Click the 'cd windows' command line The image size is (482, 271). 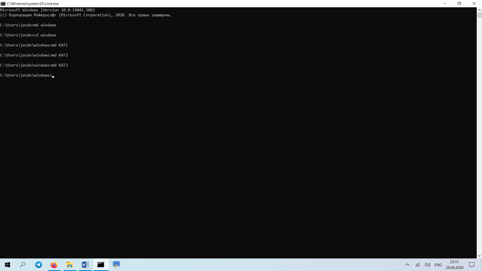(x=28, y=35)
